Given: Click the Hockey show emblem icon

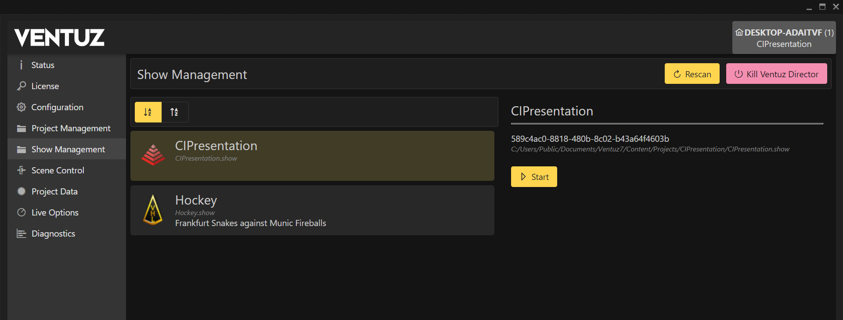Looking at the screenshot, I should point(153,210).
